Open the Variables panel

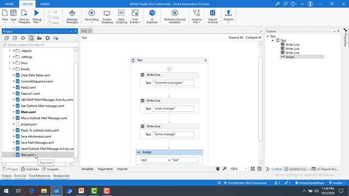pos(87,169)
